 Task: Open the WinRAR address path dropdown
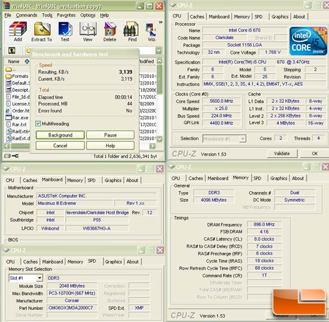(159, 50)
